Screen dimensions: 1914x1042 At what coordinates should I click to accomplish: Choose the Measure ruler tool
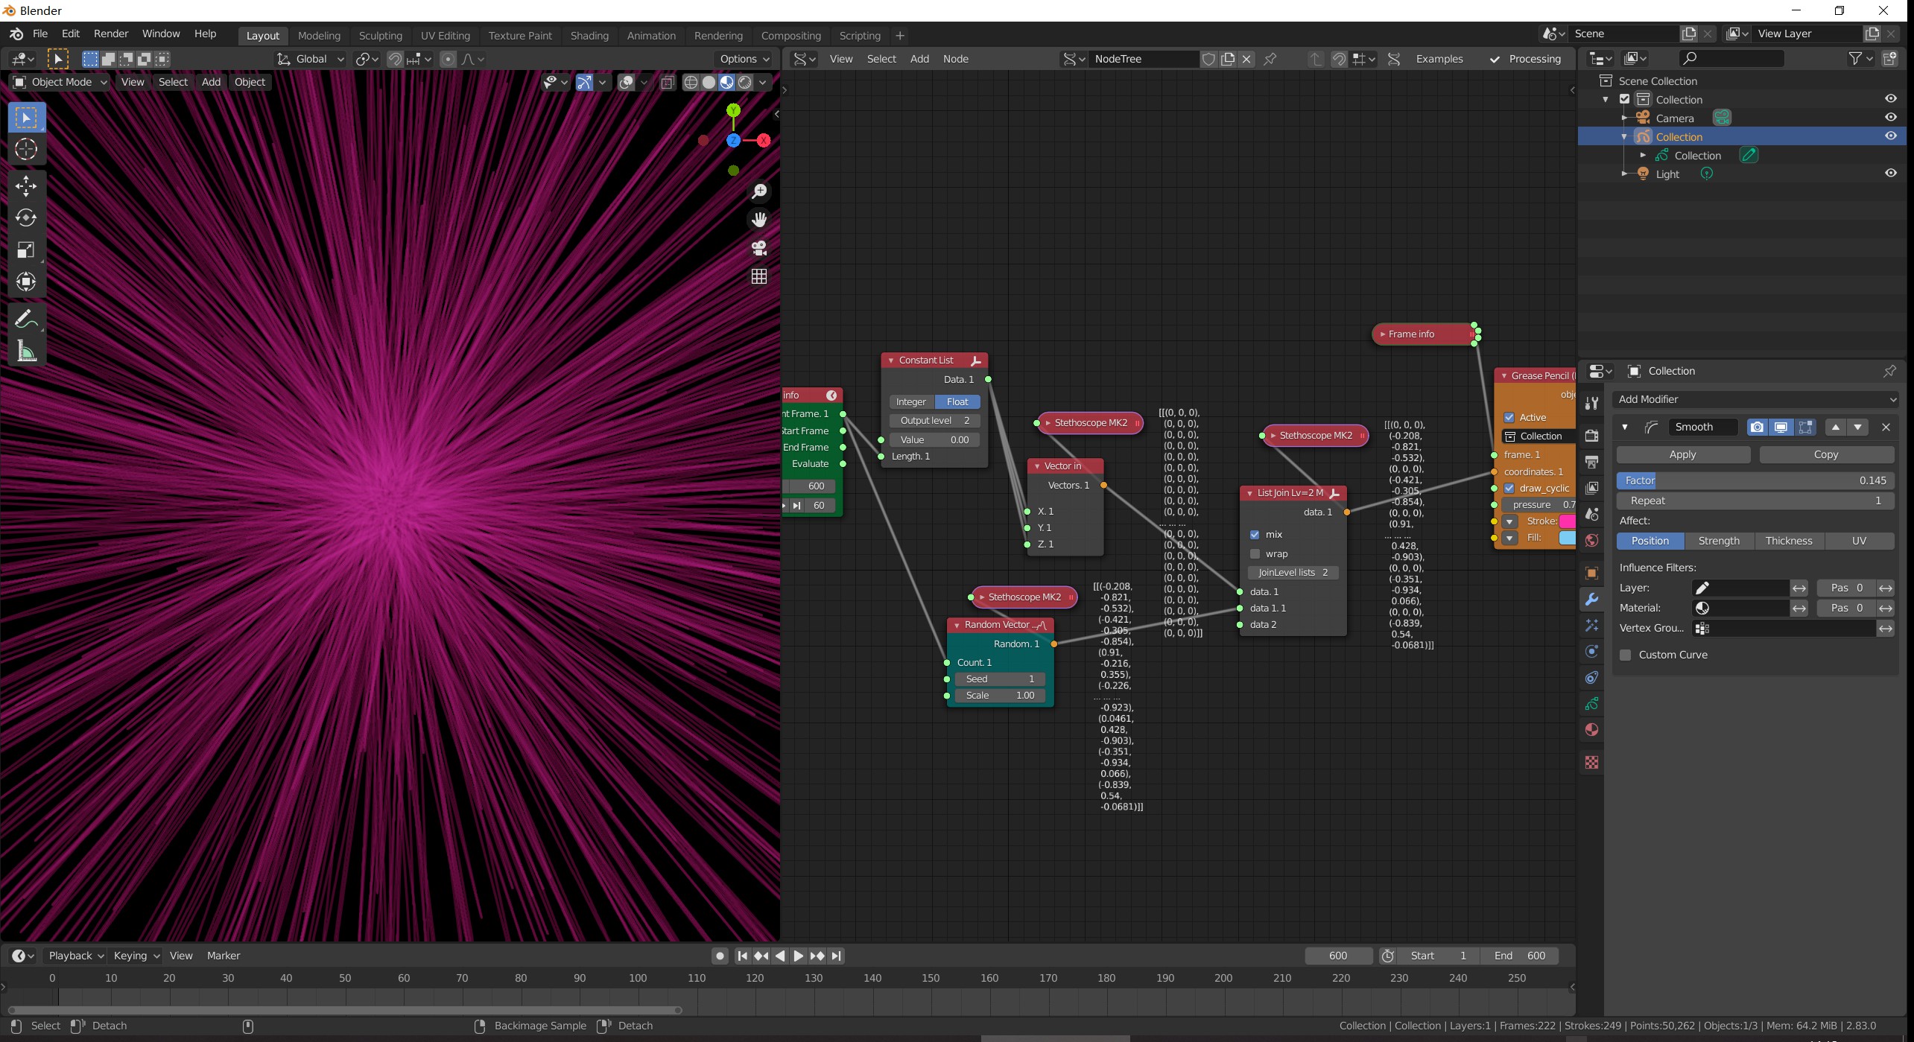pos(26,351)
